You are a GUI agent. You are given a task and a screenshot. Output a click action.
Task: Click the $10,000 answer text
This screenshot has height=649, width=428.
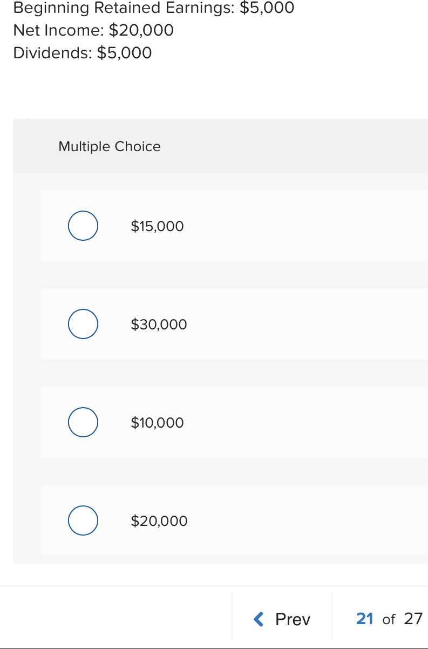pos(157,422)
